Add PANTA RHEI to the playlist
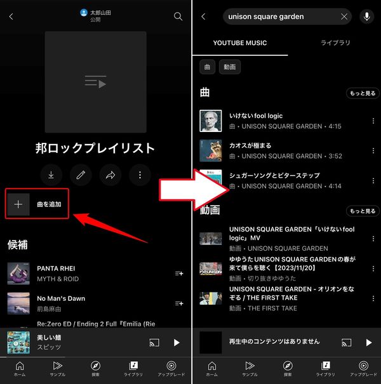The image size is (381, 384). pyautogui.click(x=179, y=274)
